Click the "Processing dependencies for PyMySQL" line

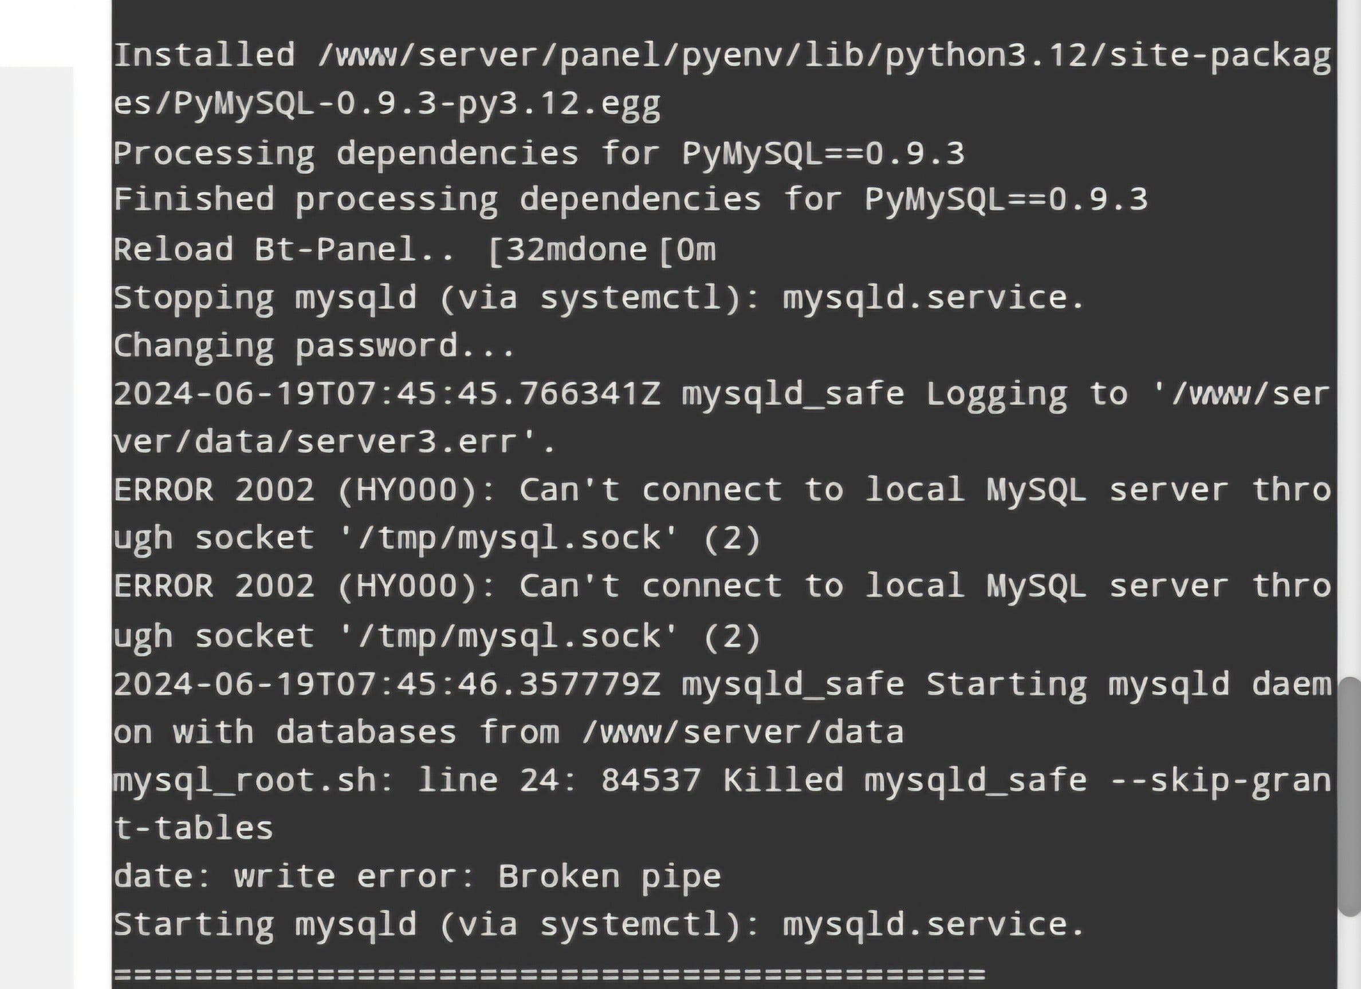538,153
